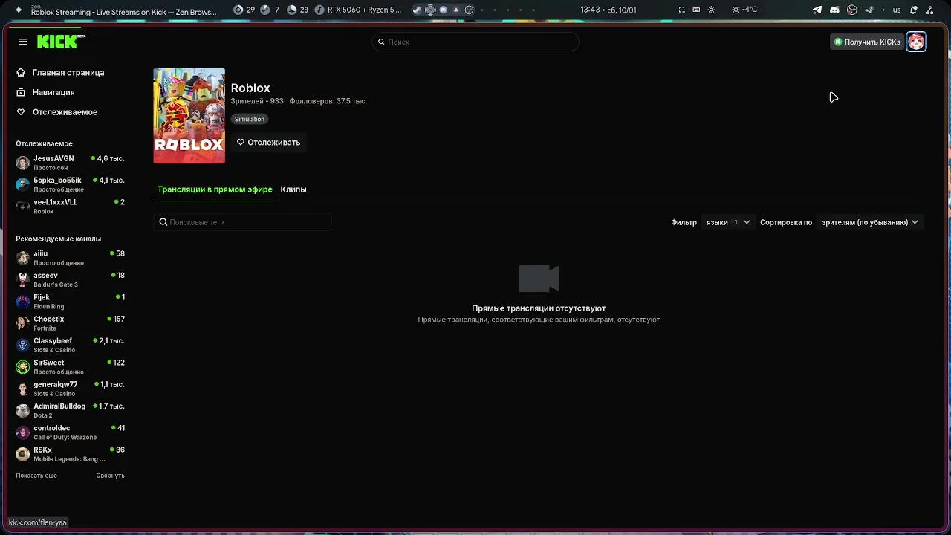Click the Steam tray icon

coord(870,10)
